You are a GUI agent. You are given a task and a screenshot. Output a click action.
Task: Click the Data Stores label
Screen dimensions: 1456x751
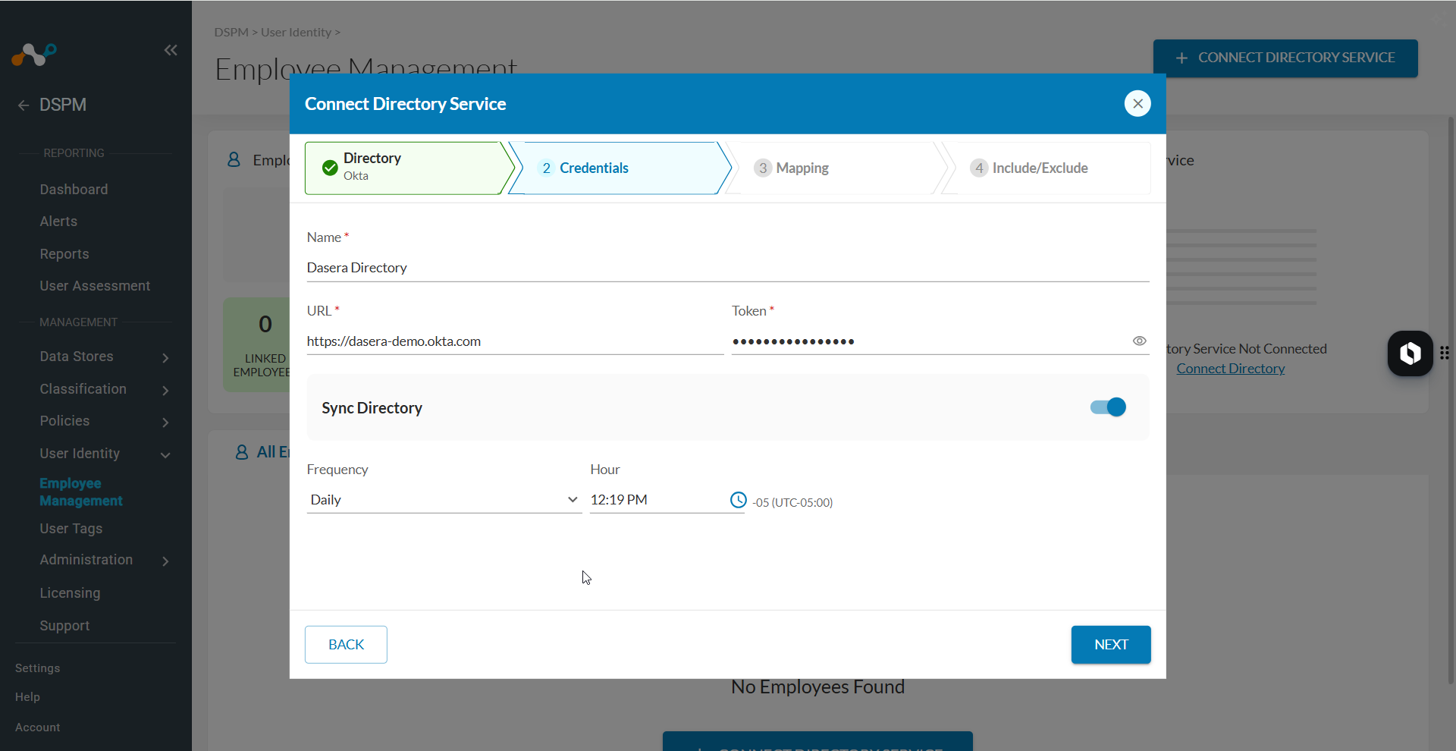pyautogui.click(x=77, y=357)
